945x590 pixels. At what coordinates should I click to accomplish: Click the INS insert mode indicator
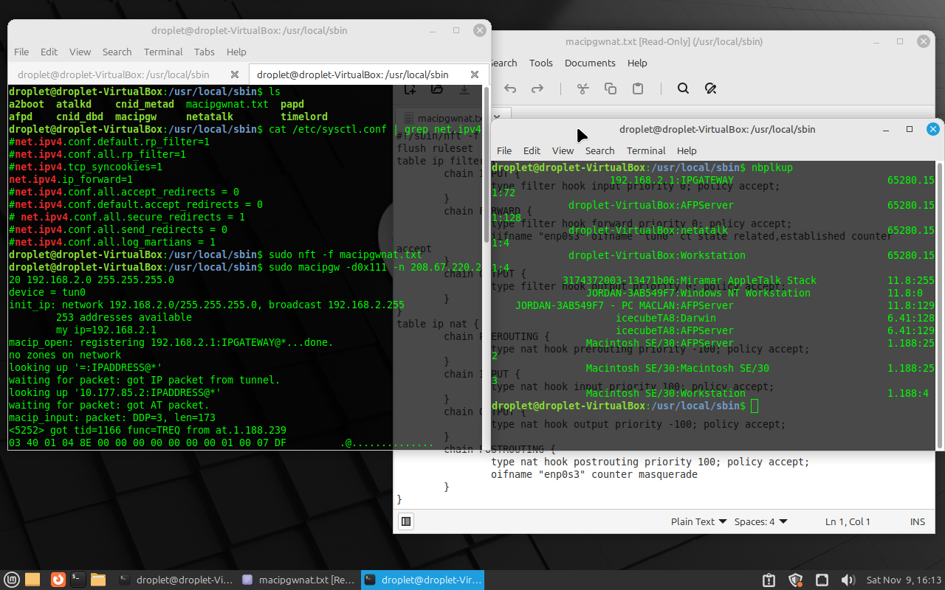tap(918, 521)
